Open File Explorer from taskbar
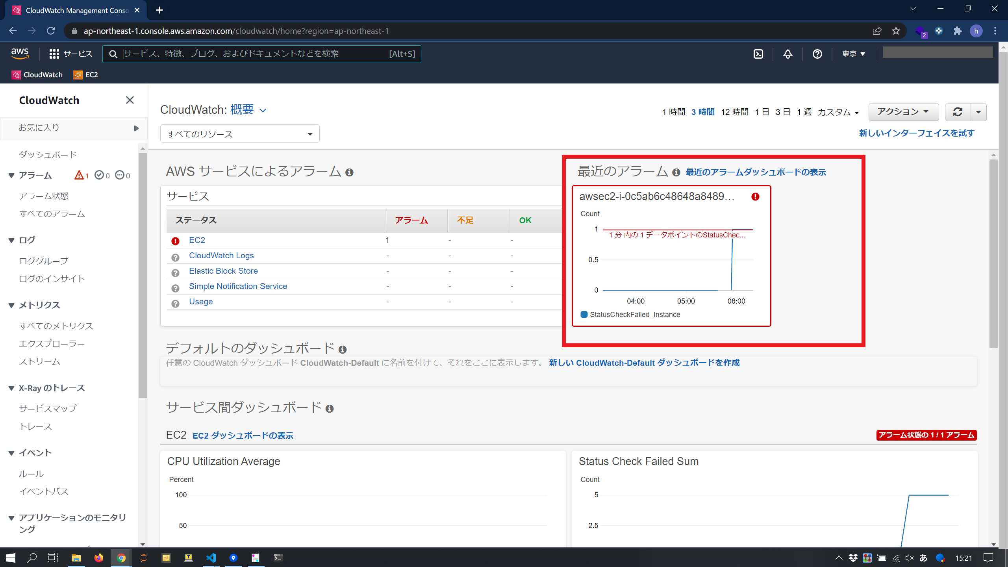The height and width of the screenshot is (567, 1008). 76,558
